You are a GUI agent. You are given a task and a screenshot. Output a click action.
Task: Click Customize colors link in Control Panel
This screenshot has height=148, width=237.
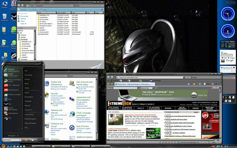point(82,106)
